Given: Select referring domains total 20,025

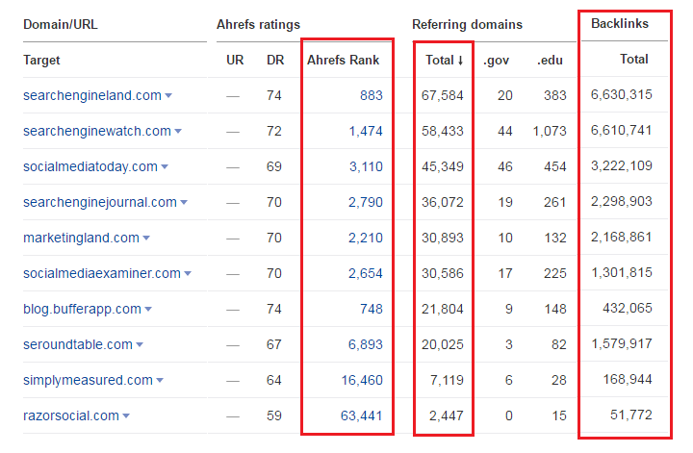Looking at the screenshot, I should (443, 344).
